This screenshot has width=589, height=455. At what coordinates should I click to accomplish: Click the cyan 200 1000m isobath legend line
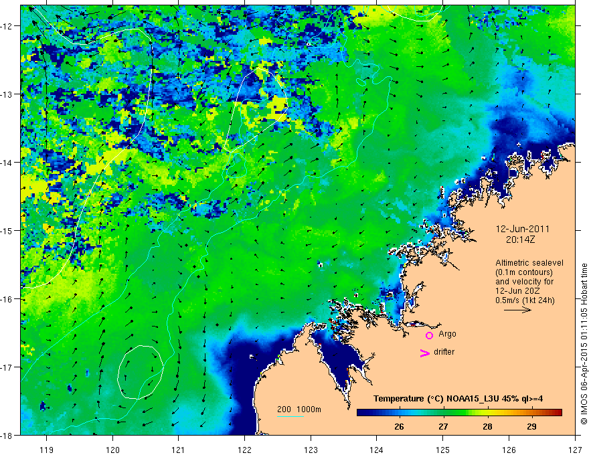point(290,416)
